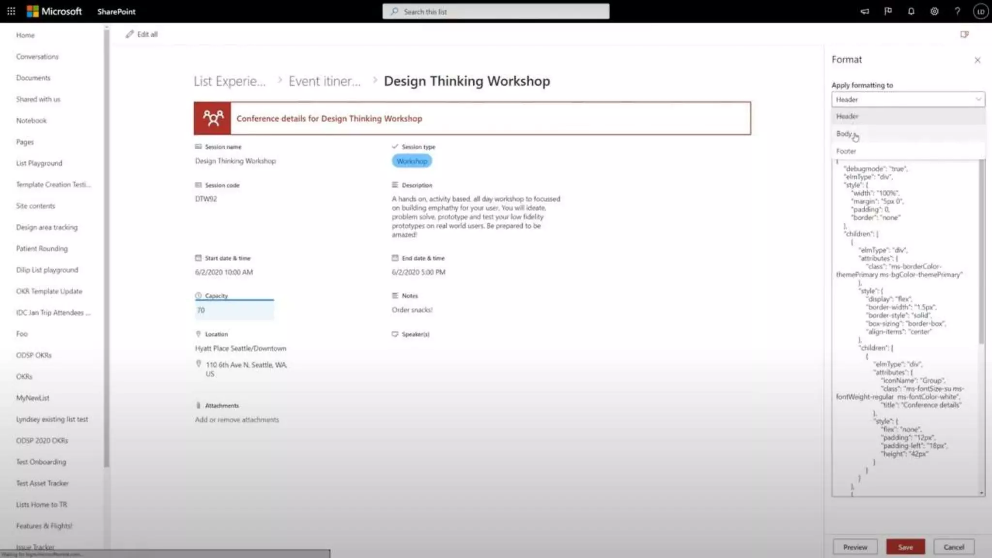Click the Capacity field value 70
This screenshot has width=992, height=558.
point(234,310)
